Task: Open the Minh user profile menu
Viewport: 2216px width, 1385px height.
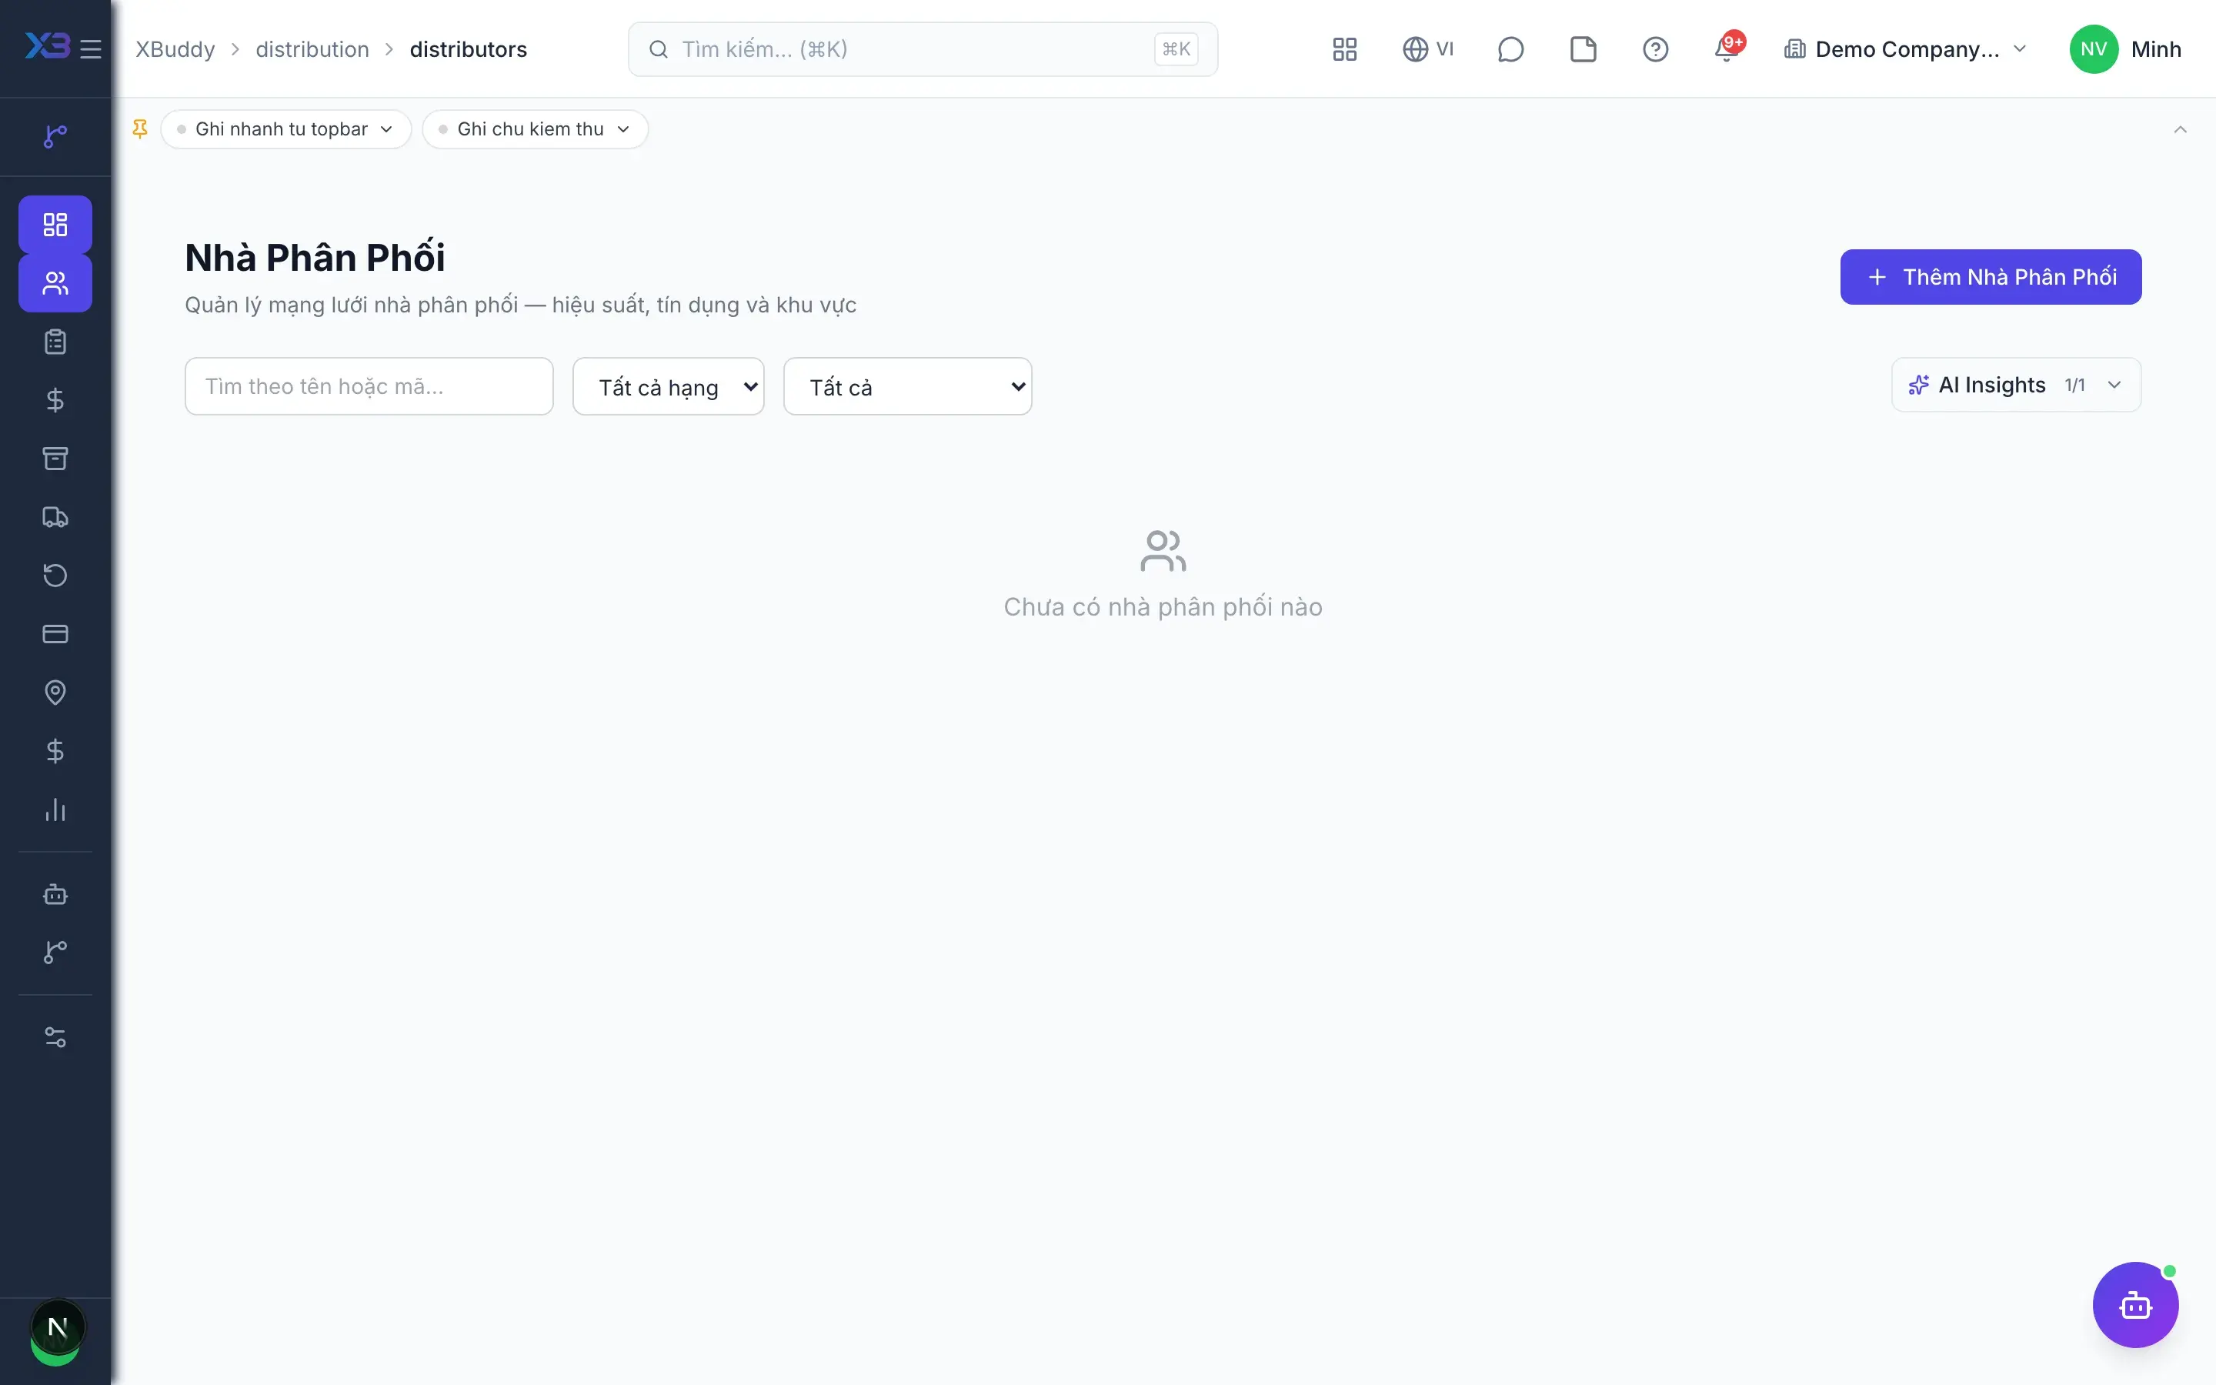Action: point(2125,49)
